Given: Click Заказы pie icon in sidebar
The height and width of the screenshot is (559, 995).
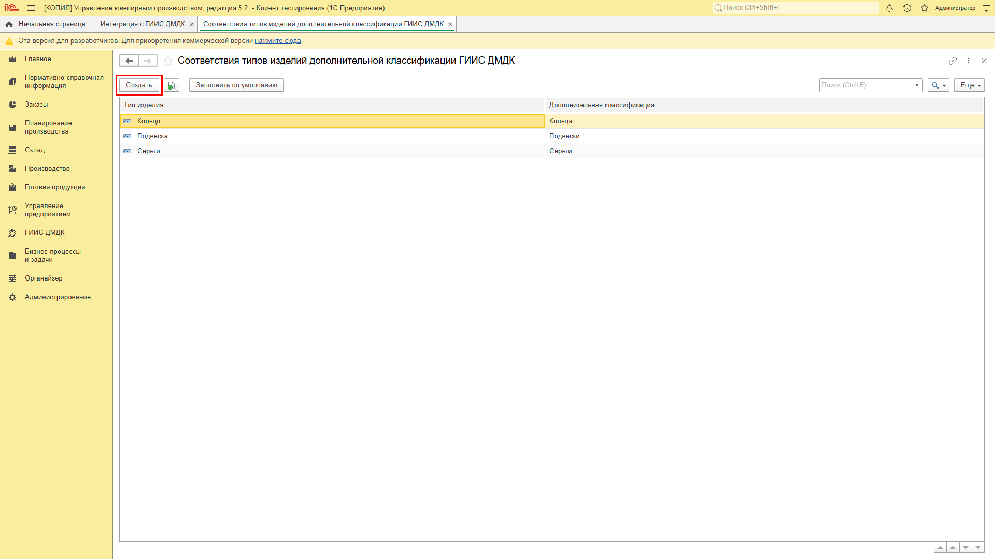Looking at the screenshot, I should pyautogui.click(x=12, y=105).
